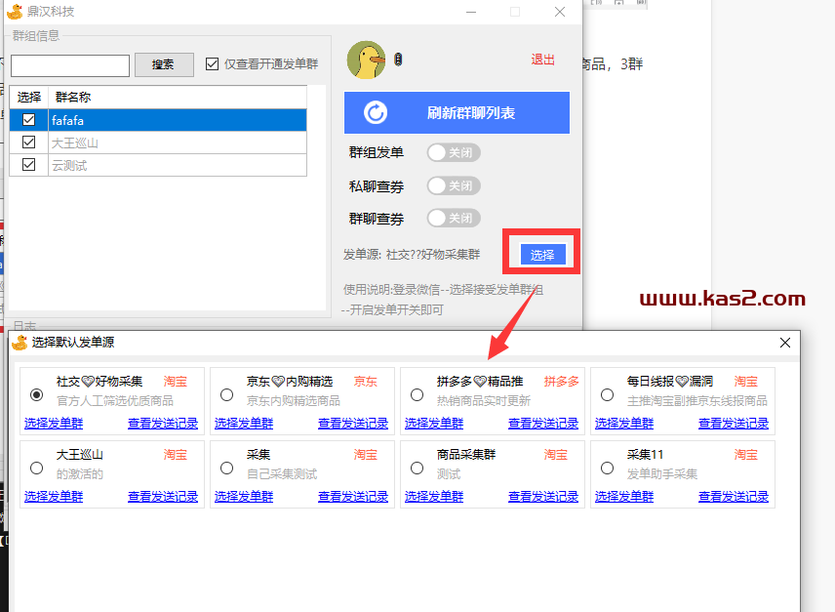835x612 pixels.
Task: Click the small microphone icon beside avatar
Action: click(x=398, y=60)
